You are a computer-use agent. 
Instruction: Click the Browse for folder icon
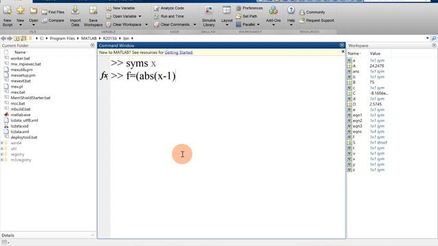[23, 38]
